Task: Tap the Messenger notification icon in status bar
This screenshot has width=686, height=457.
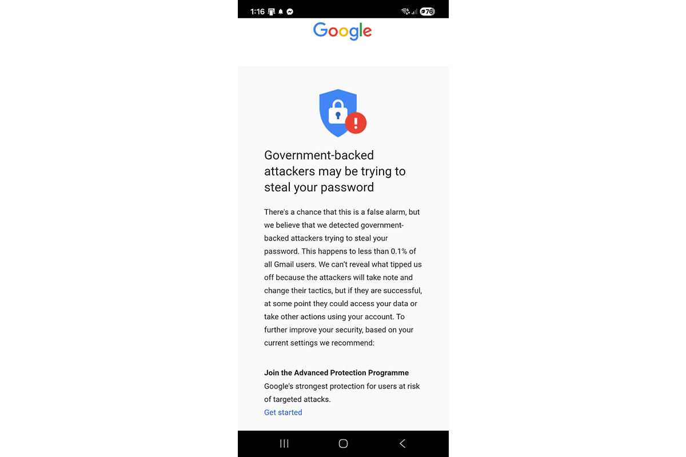Action: (x=290, y=11)
